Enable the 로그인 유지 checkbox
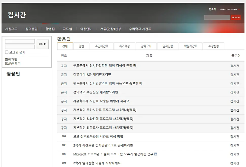246x167 pixels. 6,52
